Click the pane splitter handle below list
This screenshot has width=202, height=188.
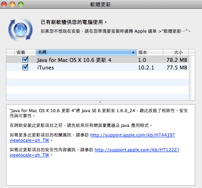[x=100, y=102]
